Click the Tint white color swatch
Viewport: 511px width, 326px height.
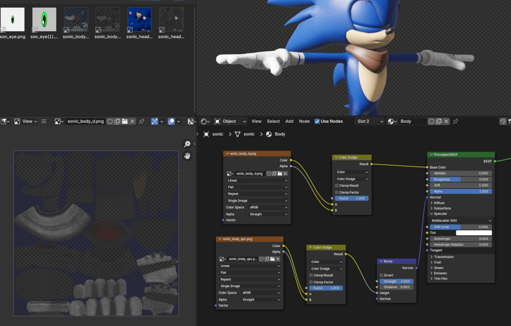click(x=474, y=233)
